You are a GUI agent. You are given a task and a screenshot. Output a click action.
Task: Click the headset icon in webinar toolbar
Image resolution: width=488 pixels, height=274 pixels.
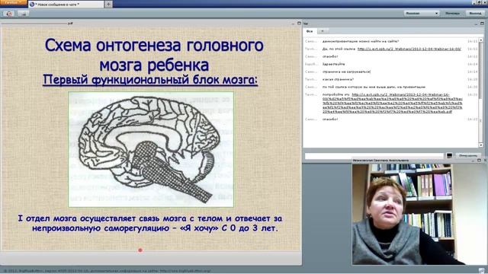[x=9, y=14]
